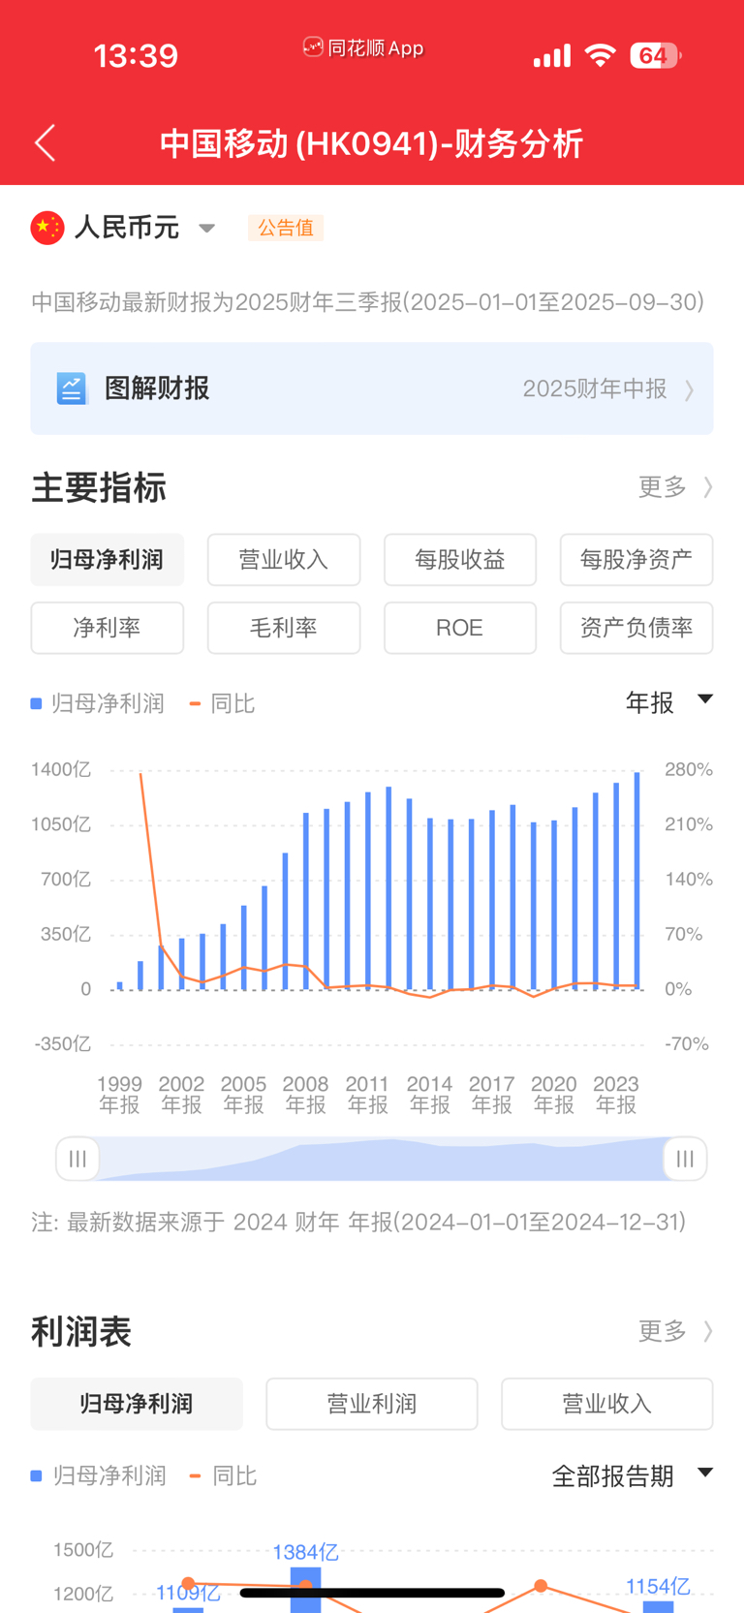The width and height of the screenshot is (745, 1613).
Task: Tap the cellular signal bars icon
Action: 552,56
